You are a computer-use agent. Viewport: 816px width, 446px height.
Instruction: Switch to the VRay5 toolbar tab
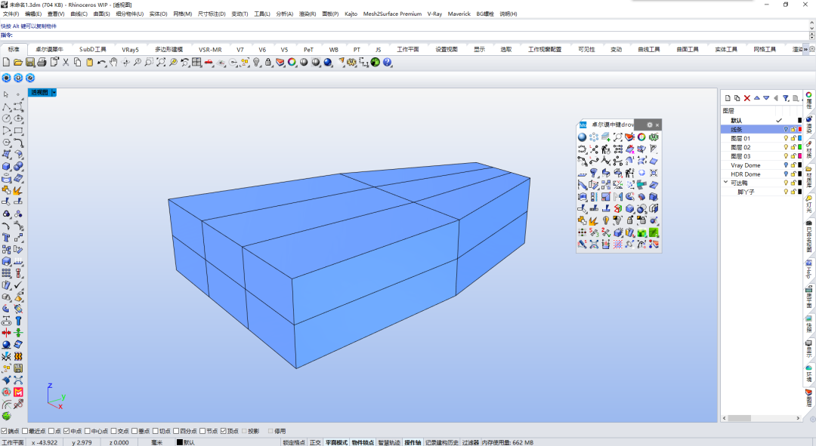[x=130, y=49]
